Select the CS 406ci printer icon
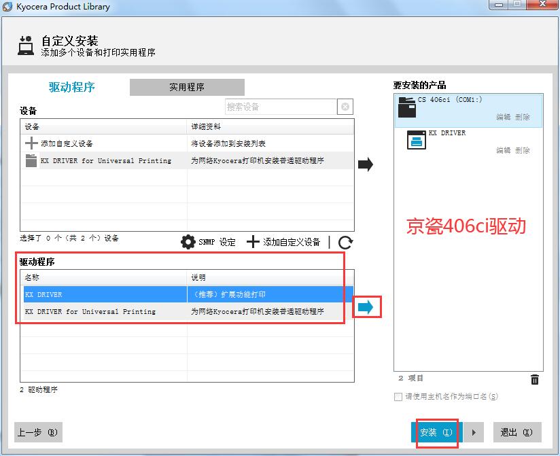Image resolution: width=560 pixels, height=456 pixels. [x=406, y=107]
